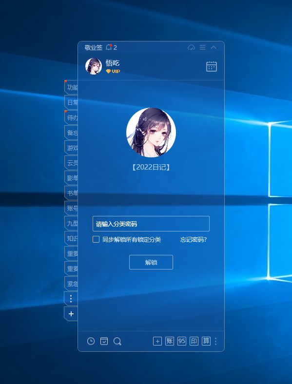Image resolution: width=292 pixels, height=384 pixels.
Task: Collapse the window with the up chevron
Action: (x=214, y=47)
